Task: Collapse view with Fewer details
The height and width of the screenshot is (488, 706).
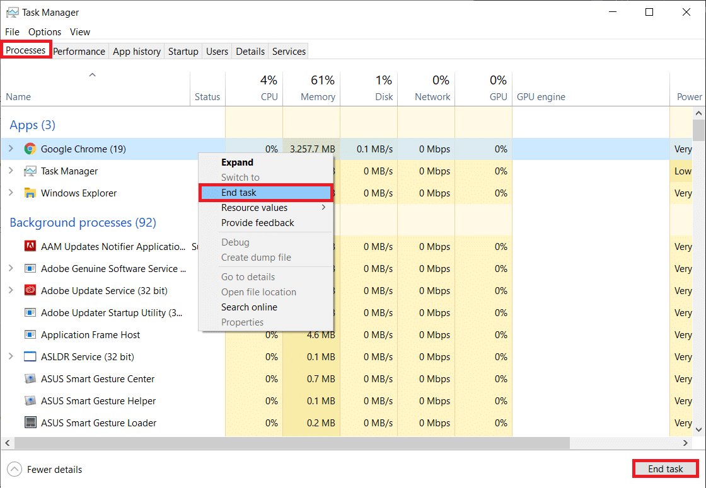Action: point(45,469)
